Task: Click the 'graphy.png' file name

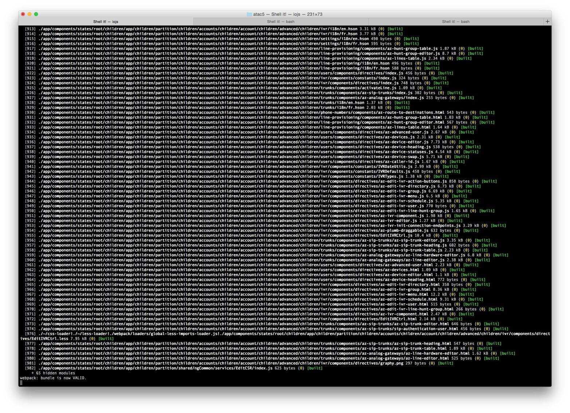Action: (x=392, y=363)
